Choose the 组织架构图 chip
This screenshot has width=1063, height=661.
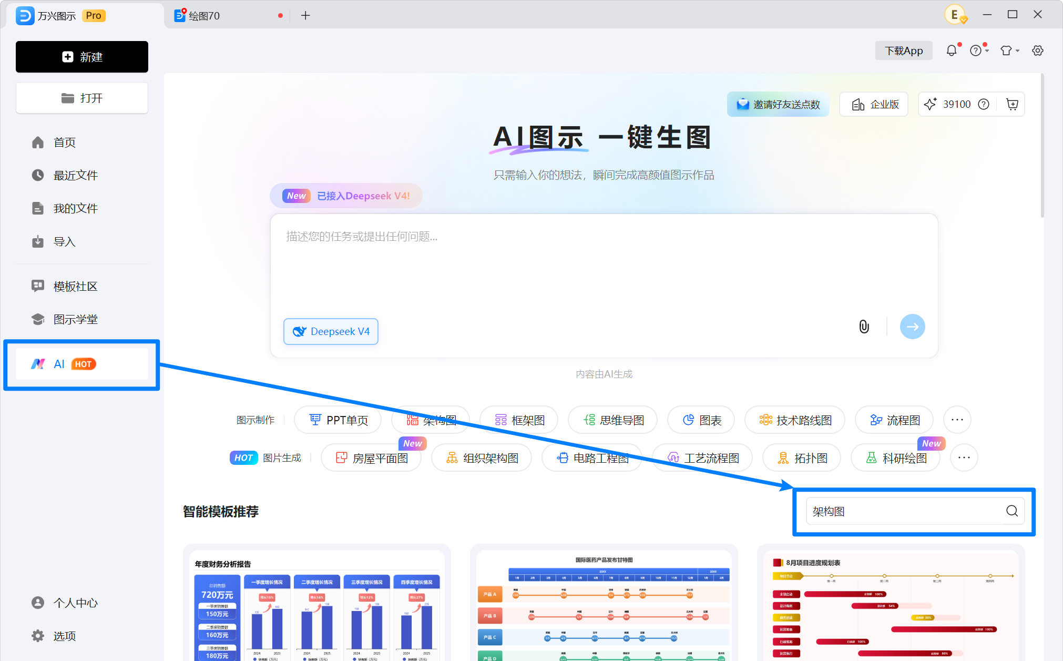(x=482, y=457)
